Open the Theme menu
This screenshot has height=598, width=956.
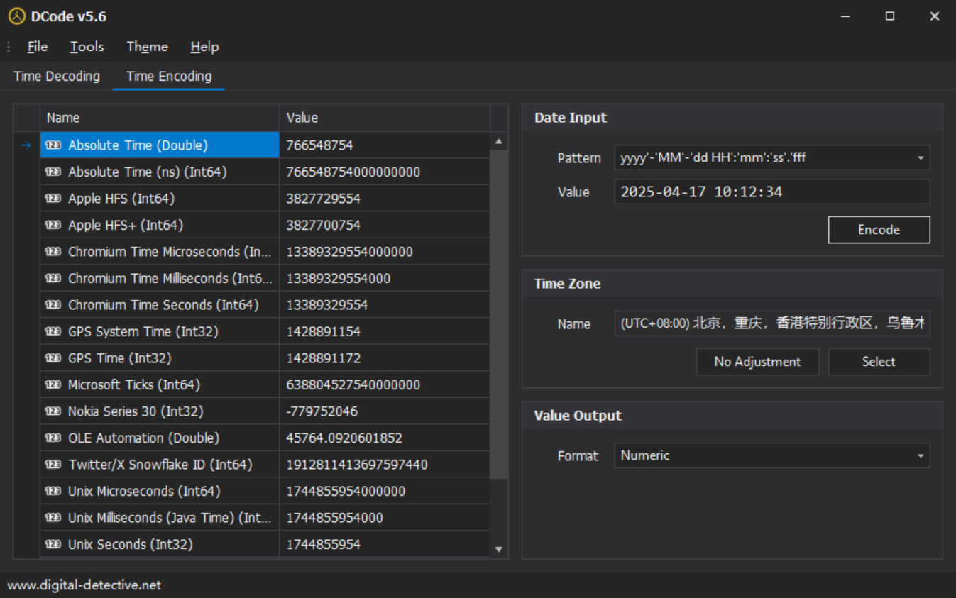pyautogui.click(x=147, y=47)
